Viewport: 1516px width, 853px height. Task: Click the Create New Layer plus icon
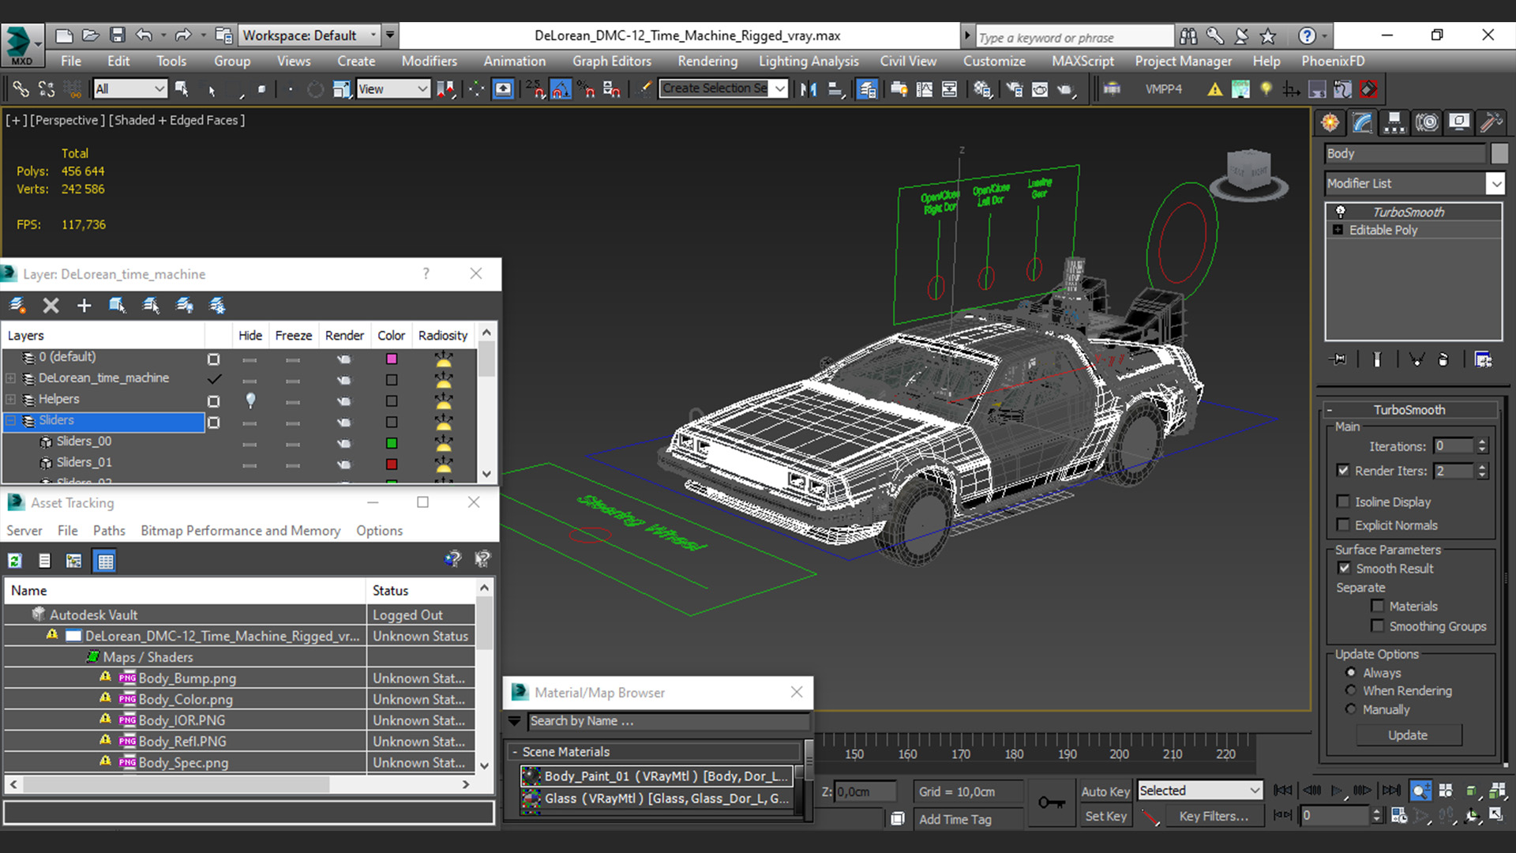(84, 306)
